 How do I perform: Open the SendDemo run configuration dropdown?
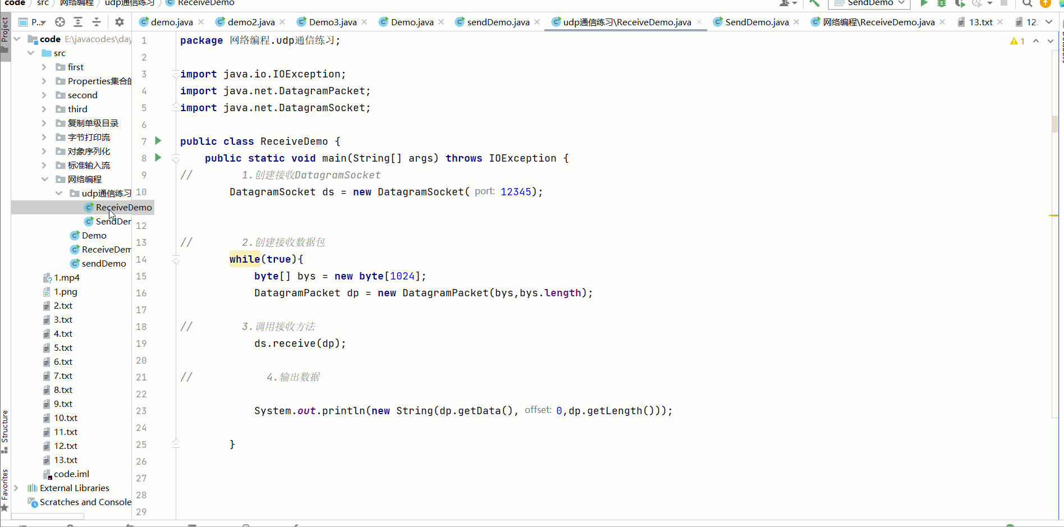point(869,3)
